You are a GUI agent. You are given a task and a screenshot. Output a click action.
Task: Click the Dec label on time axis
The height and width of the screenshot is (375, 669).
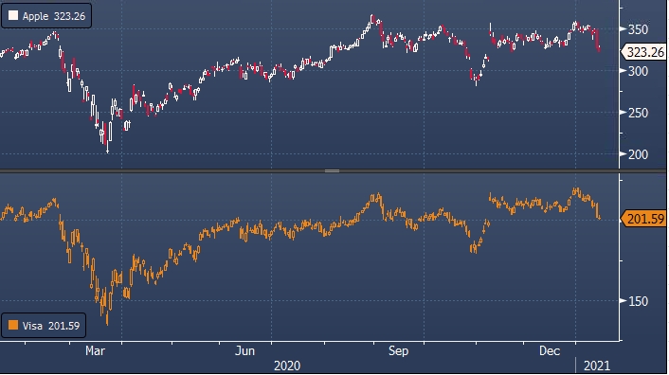coord(550,350)
